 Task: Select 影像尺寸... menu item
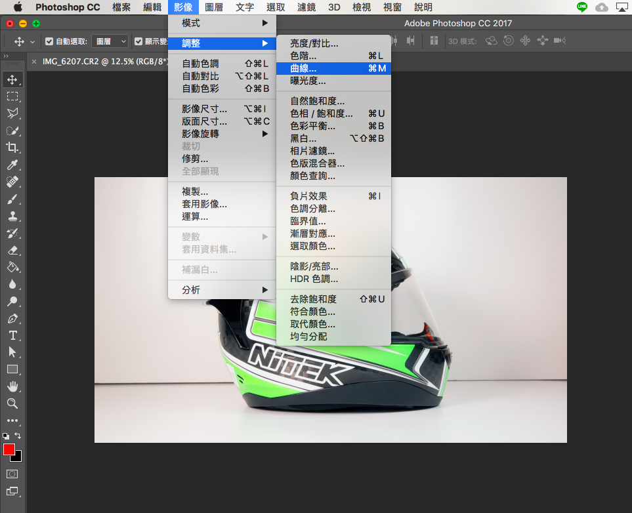(x=222, y=108)
